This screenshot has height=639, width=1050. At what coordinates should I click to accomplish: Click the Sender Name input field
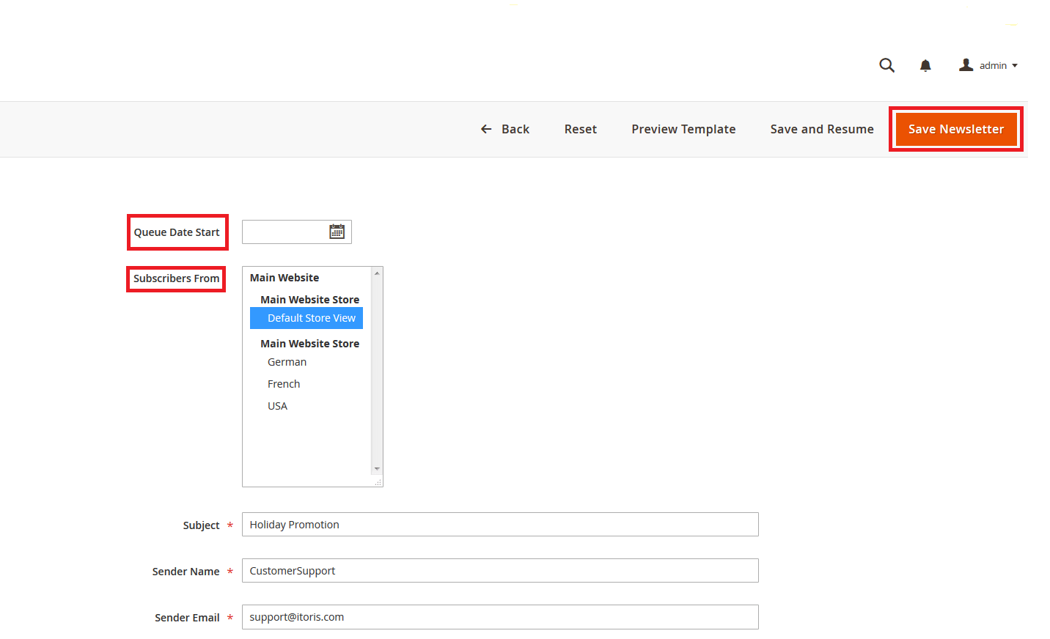click(500, 571)
